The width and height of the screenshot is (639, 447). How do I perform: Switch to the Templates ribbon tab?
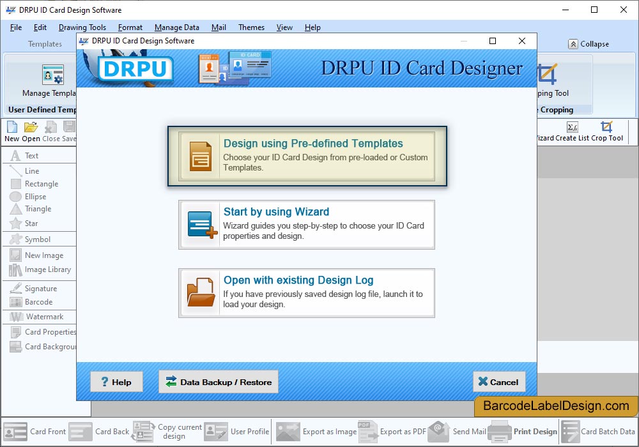click(x=45, y=44)
